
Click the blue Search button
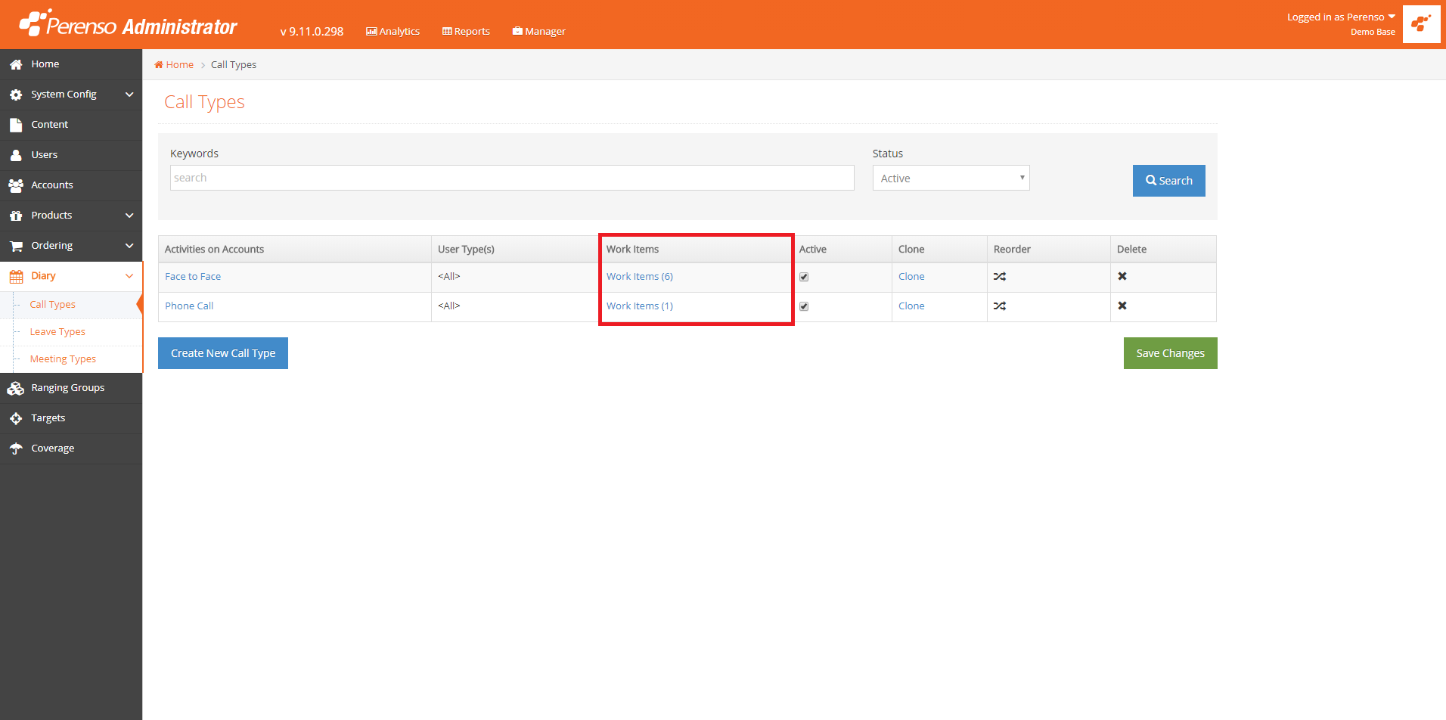click(x=1168, y=181)
